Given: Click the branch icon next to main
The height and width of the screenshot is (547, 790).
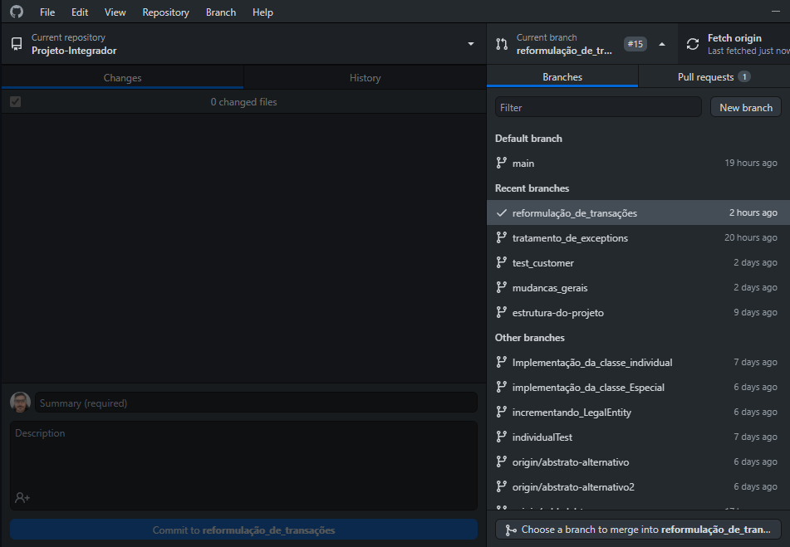Looking at the screenshot, I should coord(502,163).
